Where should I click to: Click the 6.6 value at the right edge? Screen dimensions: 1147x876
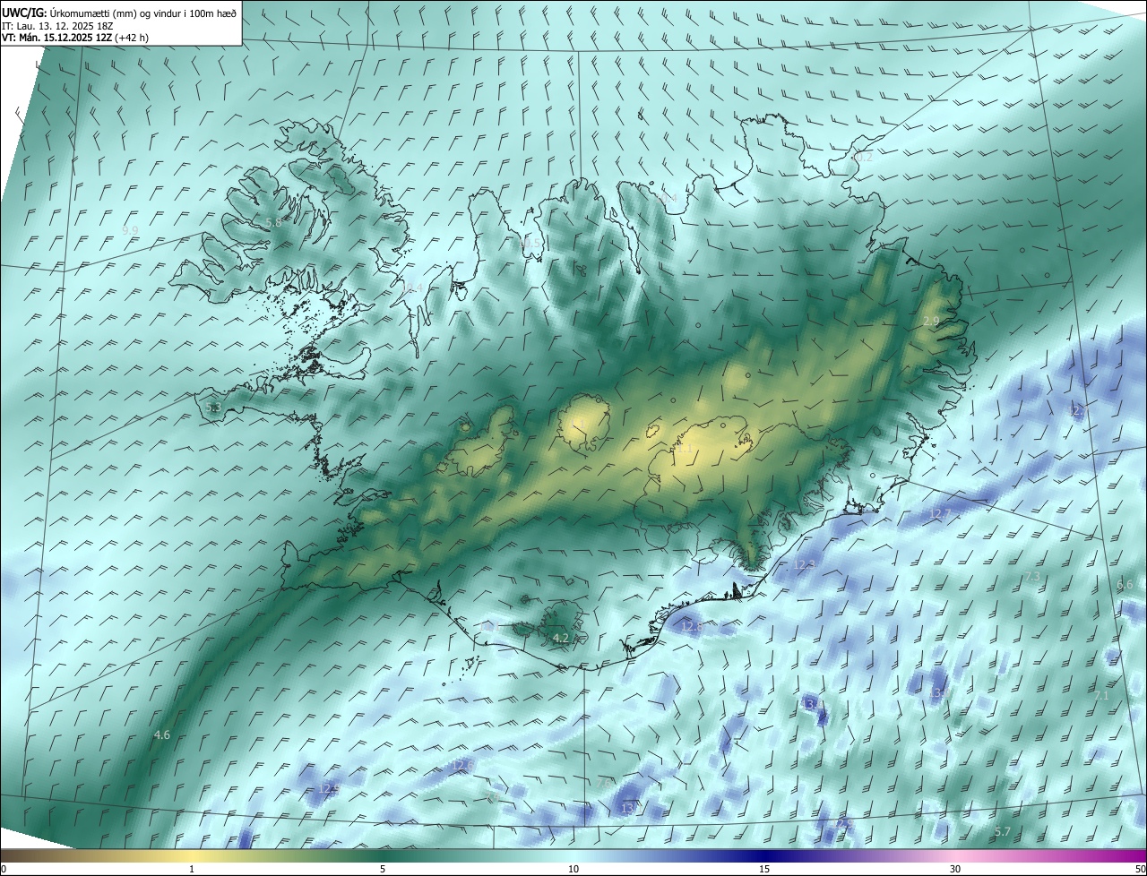click(1125, 585)
